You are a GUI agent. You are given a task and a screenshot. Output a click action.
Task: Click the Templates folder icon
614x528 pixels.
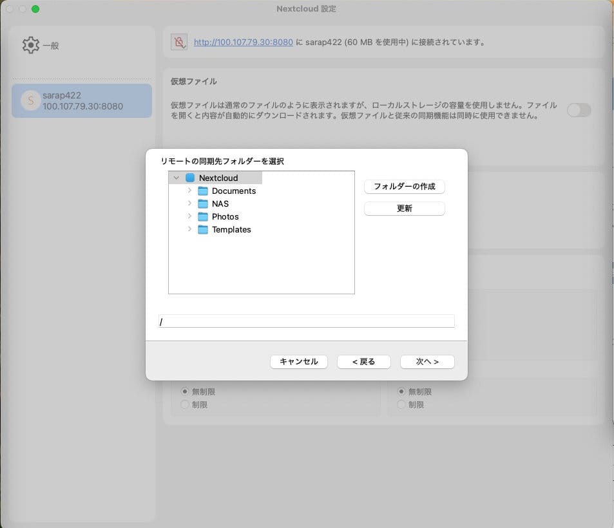click(203, 229)
